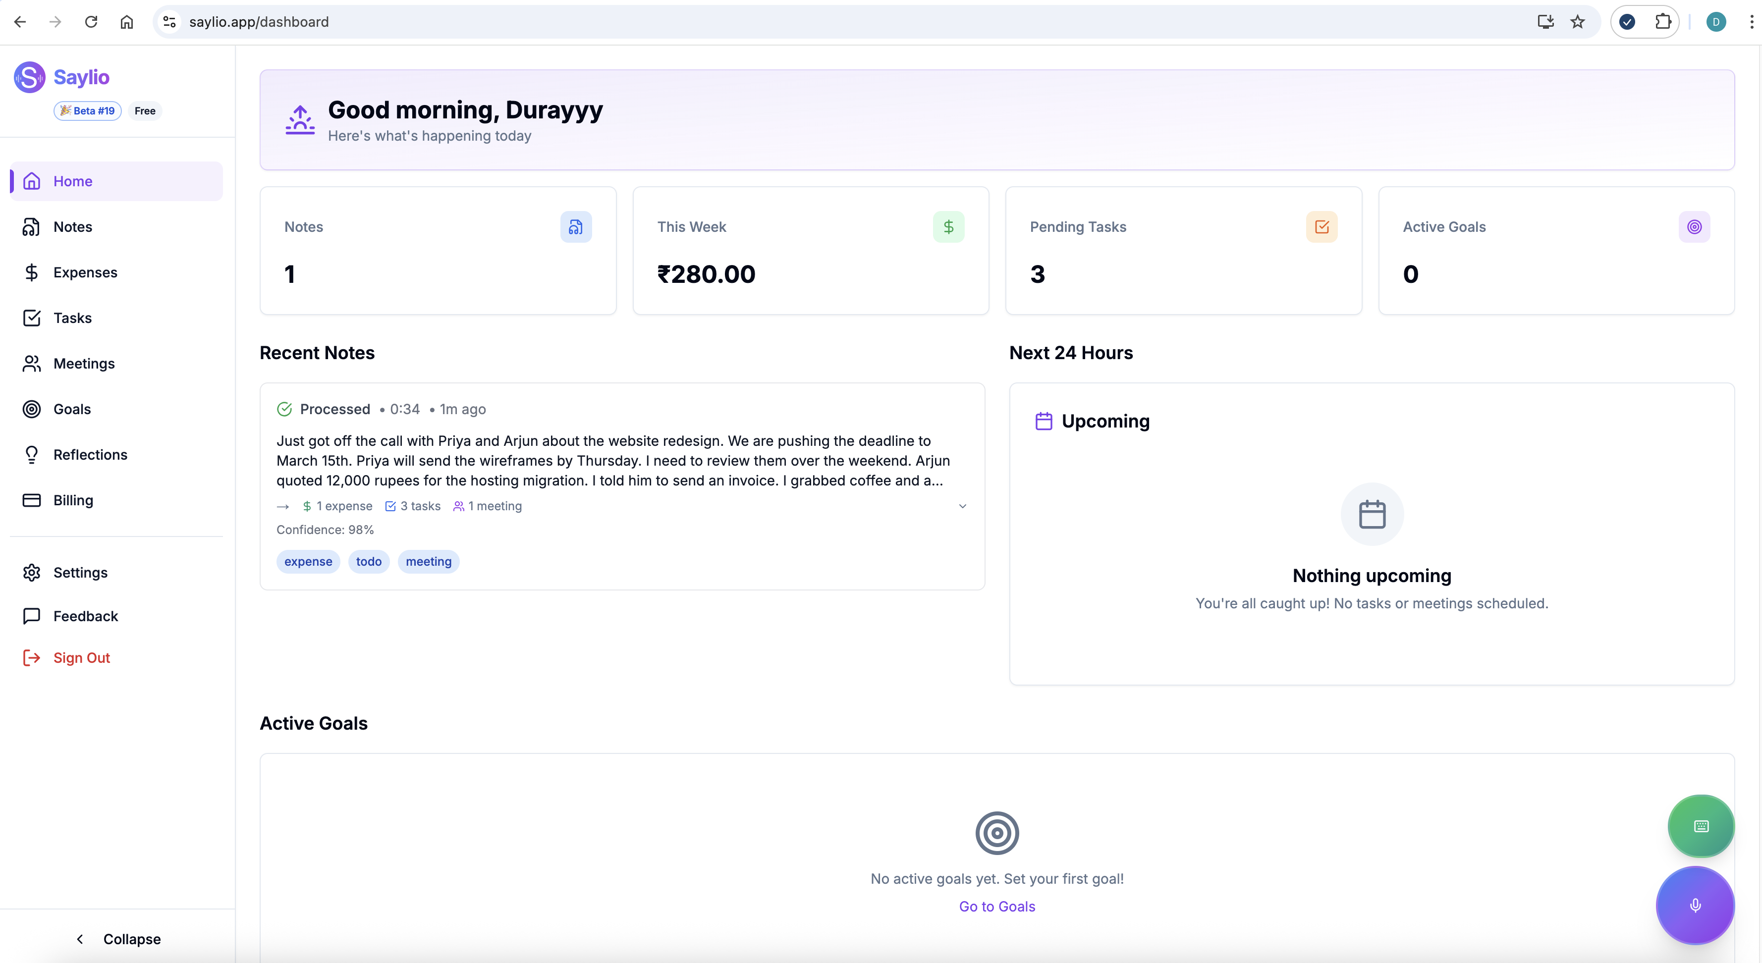Go to Reflections in sidebar
Viewport: 1762px width, 963px height.
pos(90,455)
